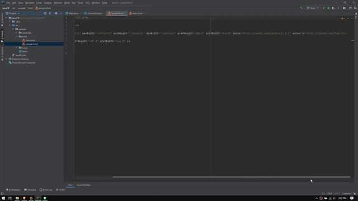The width and height of the screenshot is (358, 201).
Task: Open Search Everywhere magnifier icon
Action: [x=355, y=8]
